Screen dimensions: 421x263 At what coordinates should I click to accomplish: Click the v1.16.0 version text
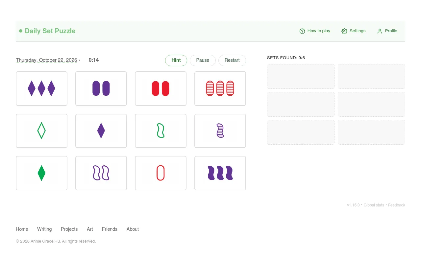click(x=353, y=205)
